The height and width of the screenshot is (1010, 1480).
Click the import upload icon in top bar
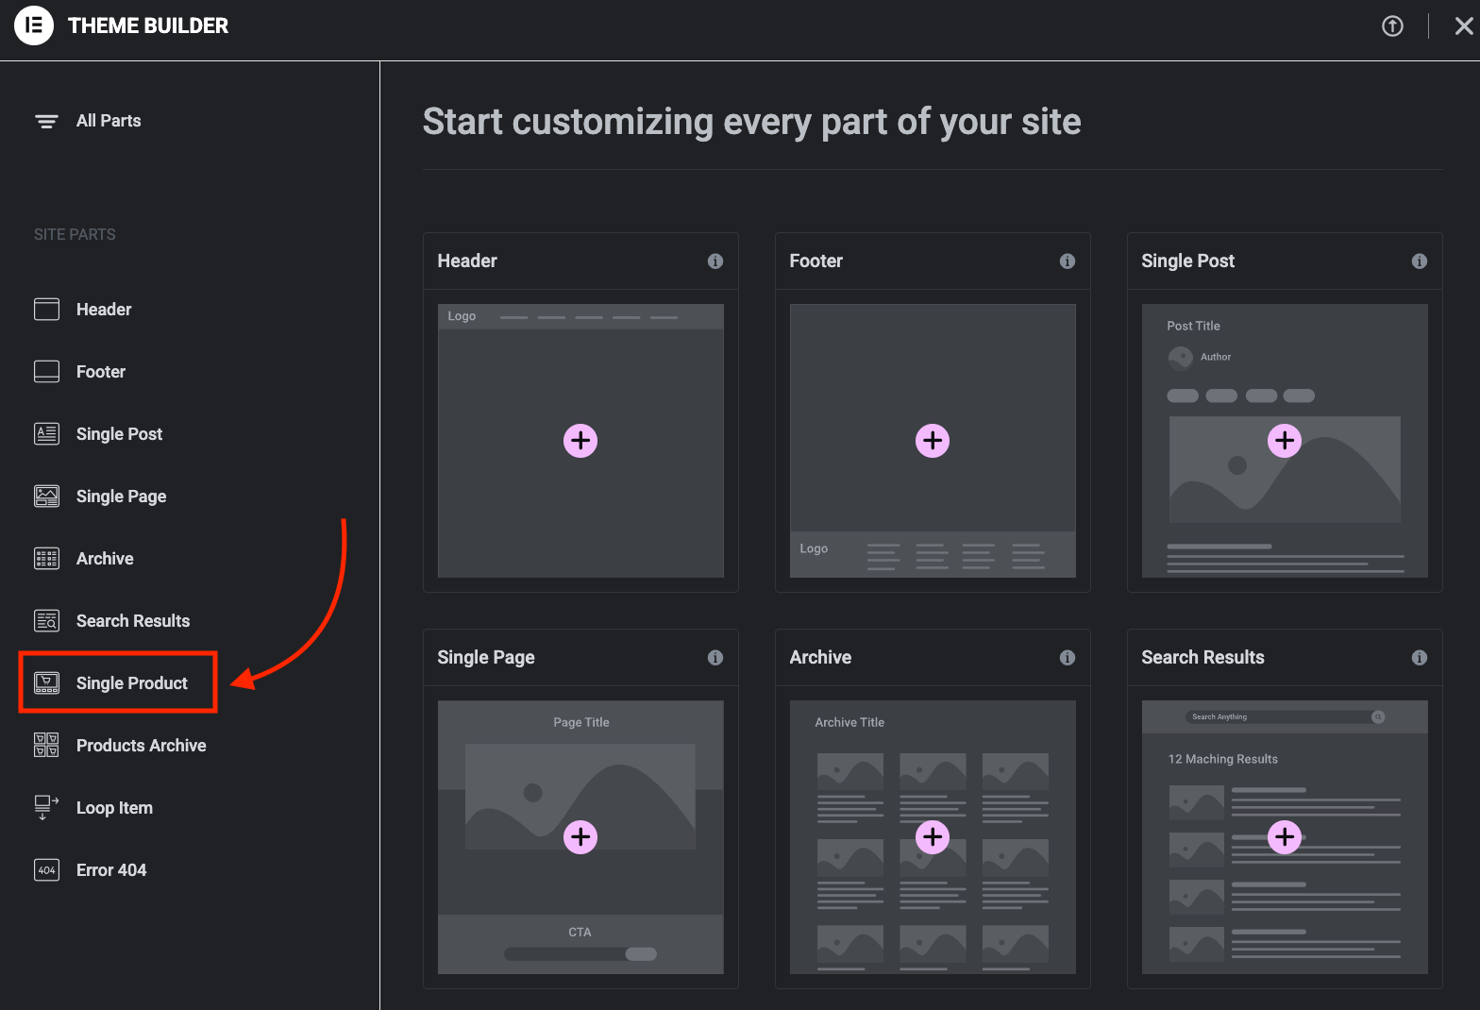1392,26
